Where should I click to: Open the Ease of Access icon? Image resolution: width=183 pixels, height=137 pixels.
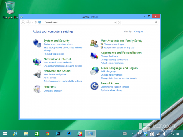[x=94, y=86]
